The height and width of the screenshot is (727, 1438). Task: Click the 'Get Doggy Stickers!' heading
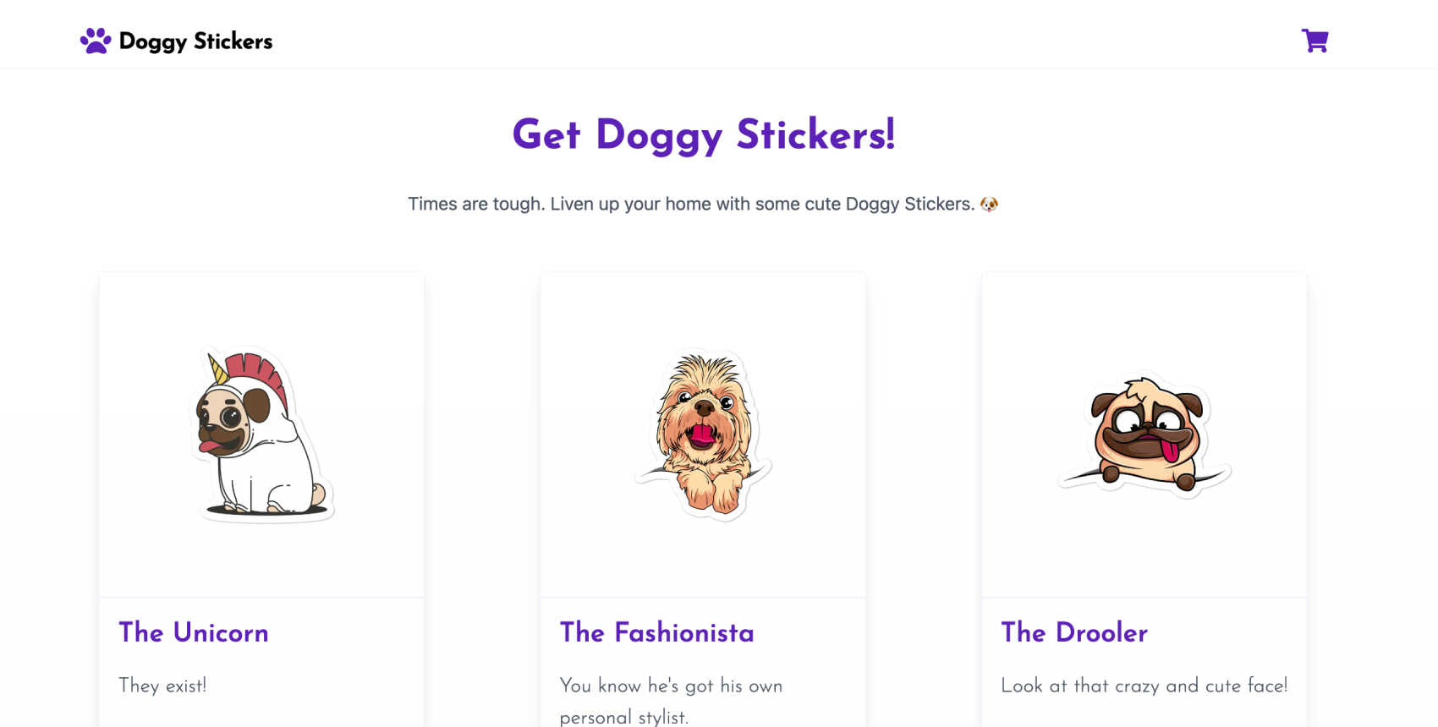tap(704, 135)
